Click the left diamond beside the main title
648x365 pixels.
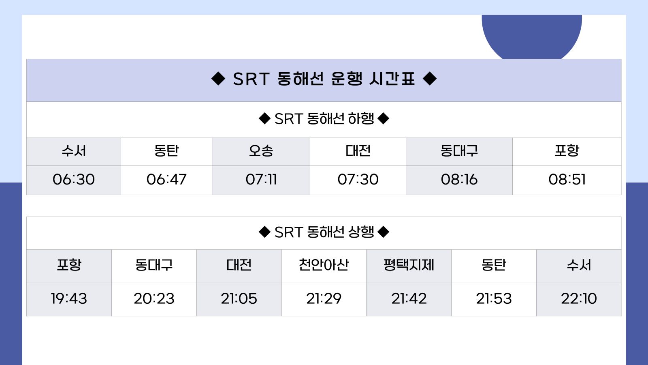point(218,79)
